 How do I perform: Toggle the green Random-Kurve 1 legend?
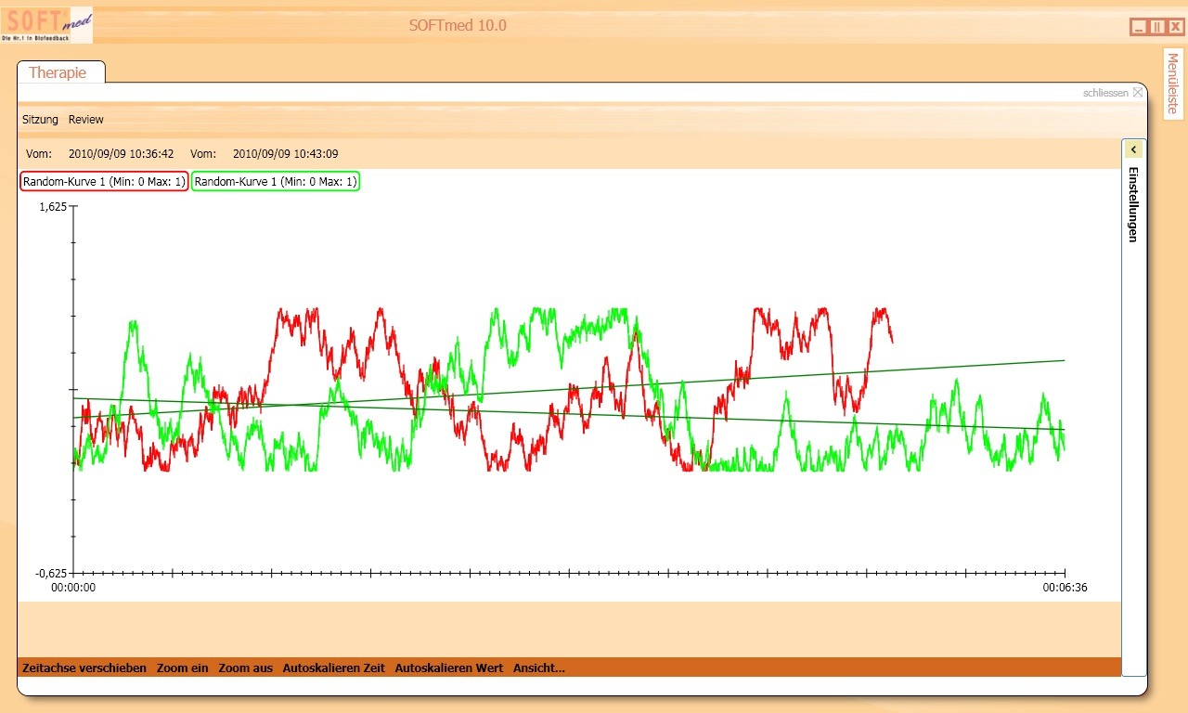[x=275, y=181]
